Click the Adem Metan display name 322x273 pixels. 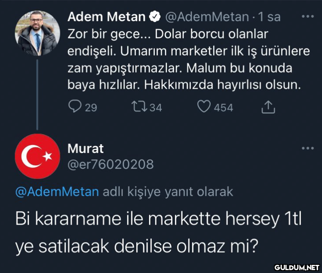(106, 17)
